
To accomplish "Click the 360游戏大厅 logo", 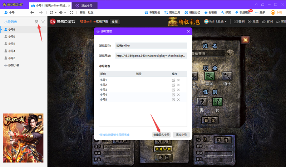I will (13, 4).
